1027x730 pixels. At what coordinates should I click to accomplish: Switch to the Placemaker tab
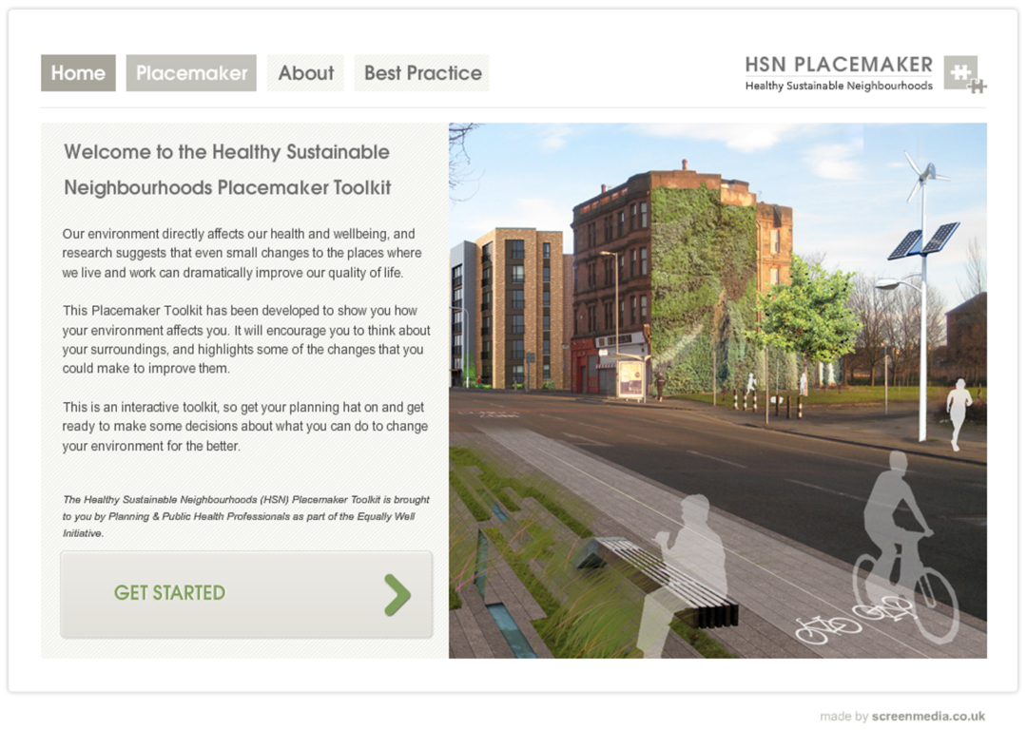[191, 73]
